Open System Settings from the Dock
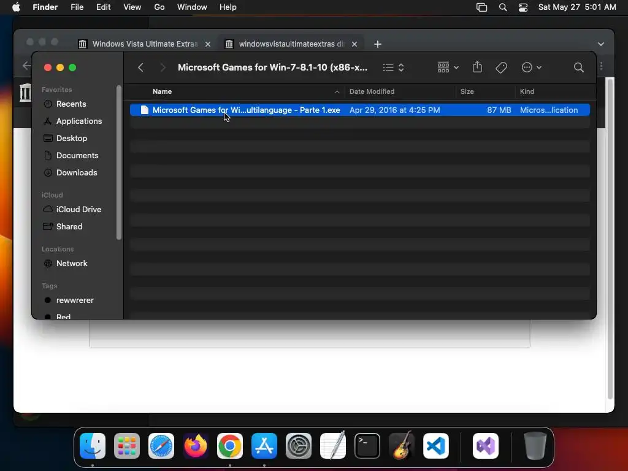Viewport: 628px width, 471px height. coord(299,446)
